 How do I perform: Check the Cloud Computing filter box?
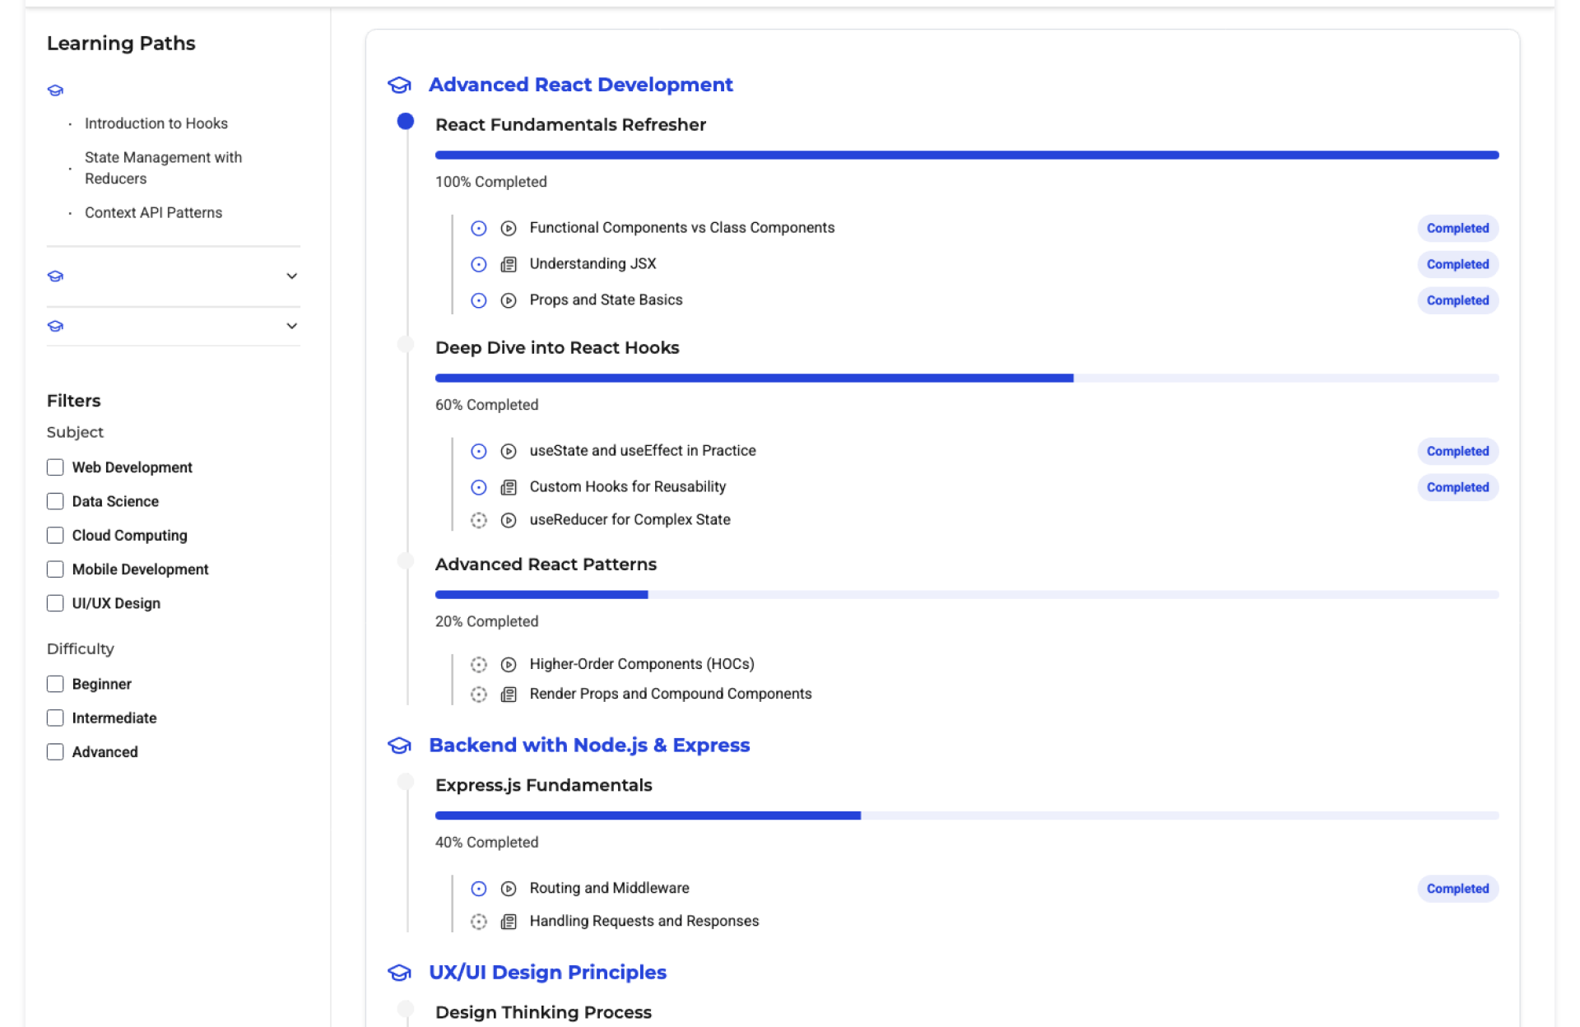pos(55,536)
